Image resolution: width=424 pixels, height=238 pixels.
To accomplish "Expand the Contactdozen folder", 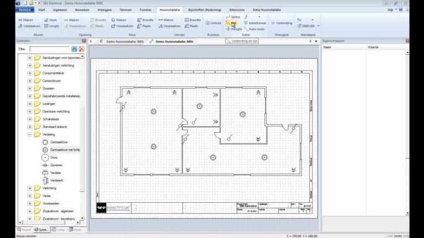I will pos(30,80).
